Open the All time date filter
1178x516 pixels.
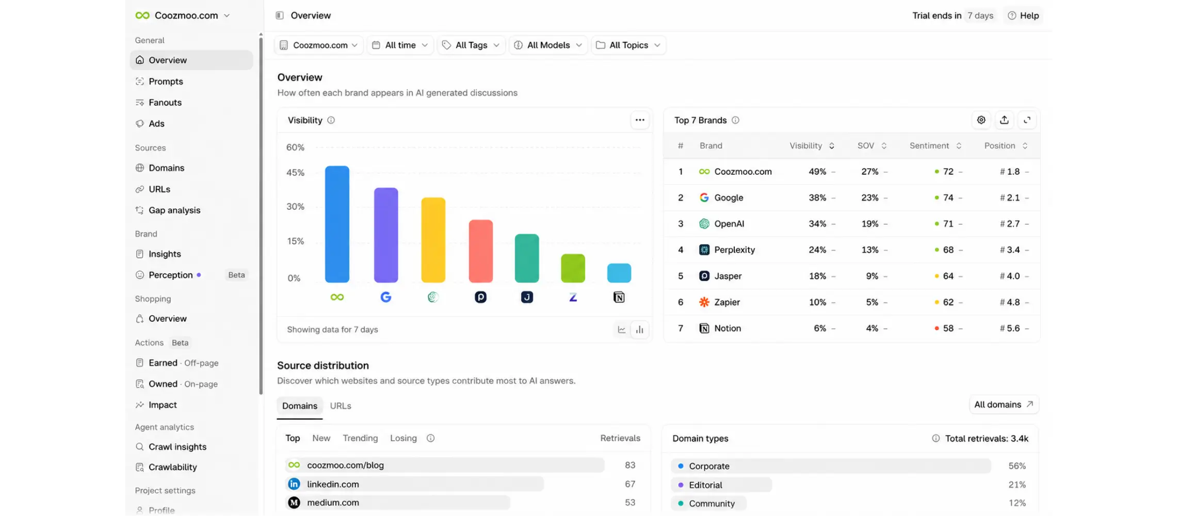tap(400, 45)
